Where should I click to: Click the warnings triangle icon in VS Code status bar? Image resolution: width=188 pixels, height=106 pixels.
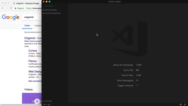48,105
